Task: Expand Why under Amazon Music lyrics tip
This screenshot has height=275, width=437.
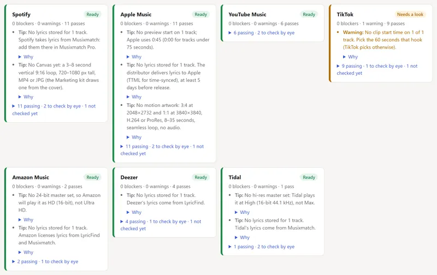Action: [x=26, y=252]
